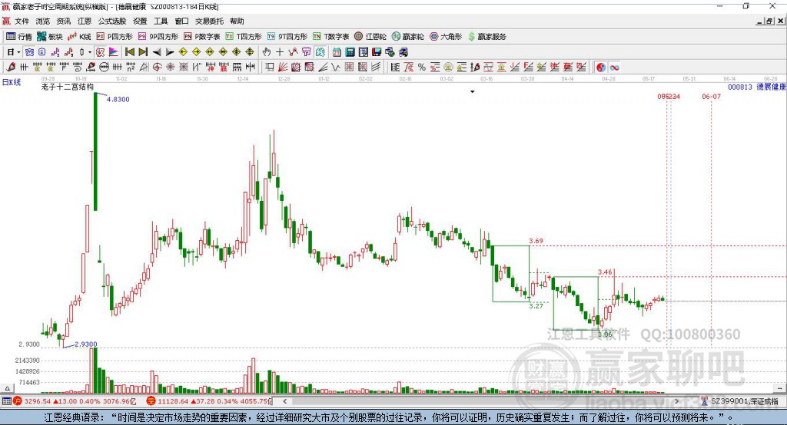Open the 帮助 menu

(237, 21)
